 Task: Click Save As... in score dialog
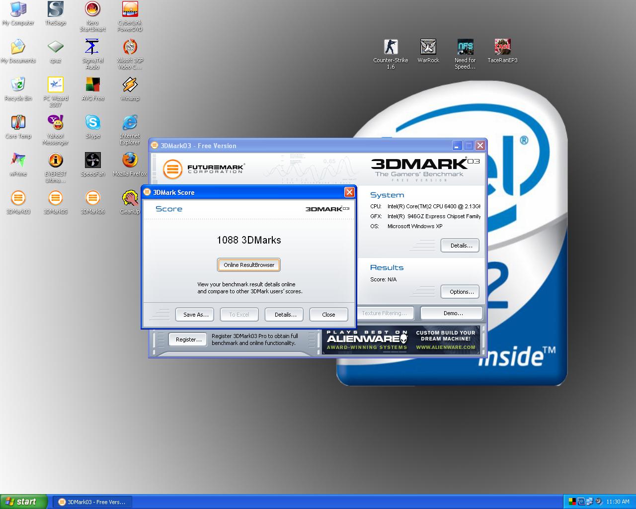coord(195,315)
